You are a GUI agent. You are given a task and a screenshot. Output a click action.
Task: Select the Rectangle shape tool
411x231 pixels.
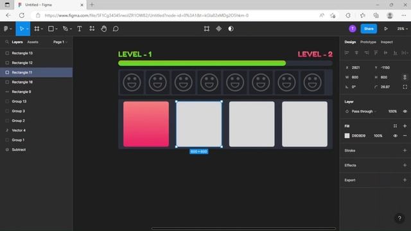point(51,29)
